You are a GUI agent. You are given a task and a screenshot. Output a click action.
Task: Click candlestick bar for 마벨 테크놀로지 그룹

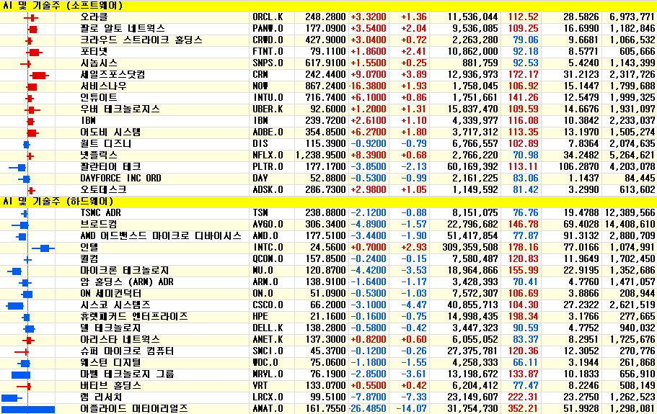point(20,374)
